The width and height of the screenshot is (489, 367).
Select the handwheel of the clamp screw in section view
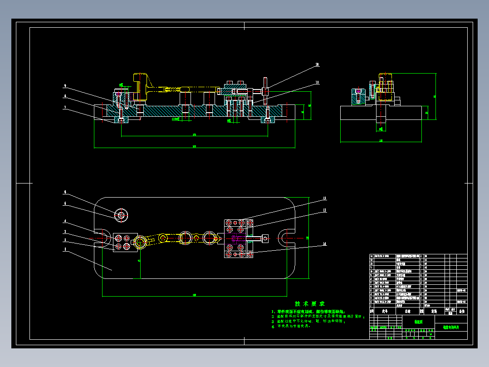tap(265, 91)
